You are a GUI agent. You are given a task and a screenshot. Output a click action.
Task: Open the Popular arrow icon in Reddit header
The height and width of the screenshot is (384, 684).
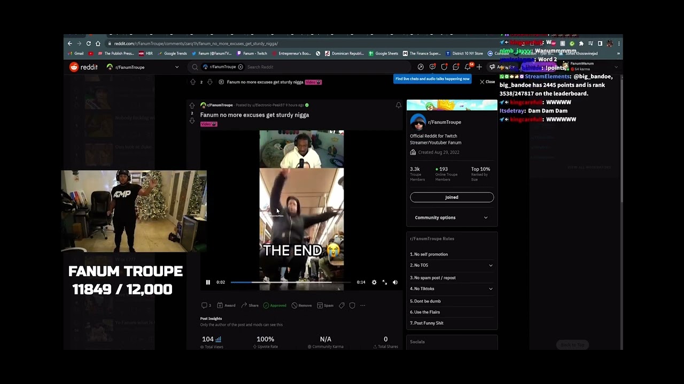[421, 67]
